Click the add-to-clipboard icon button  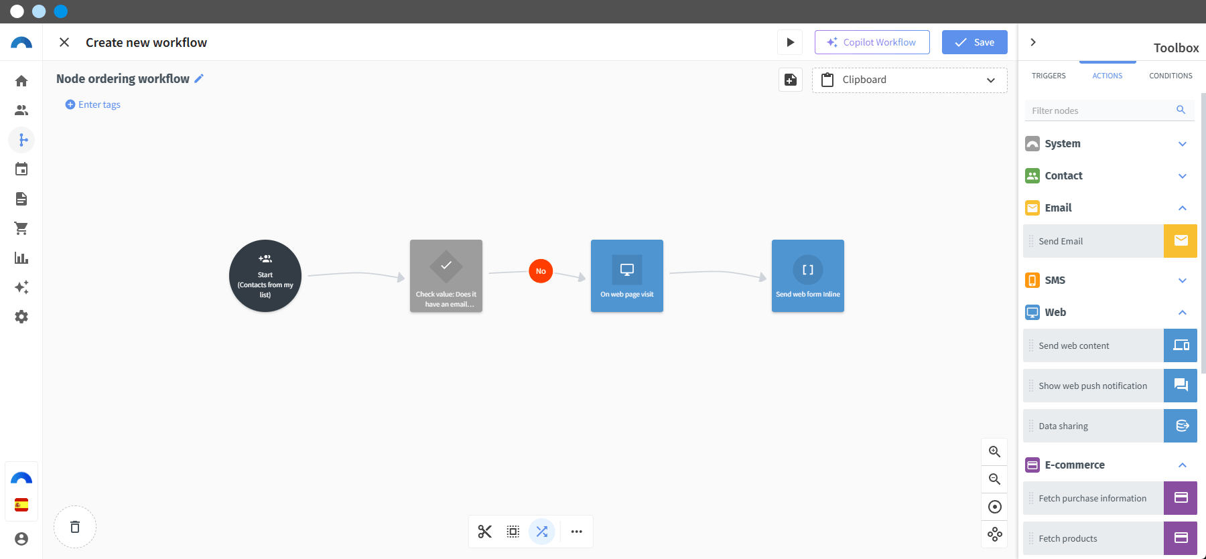point(791,80)
